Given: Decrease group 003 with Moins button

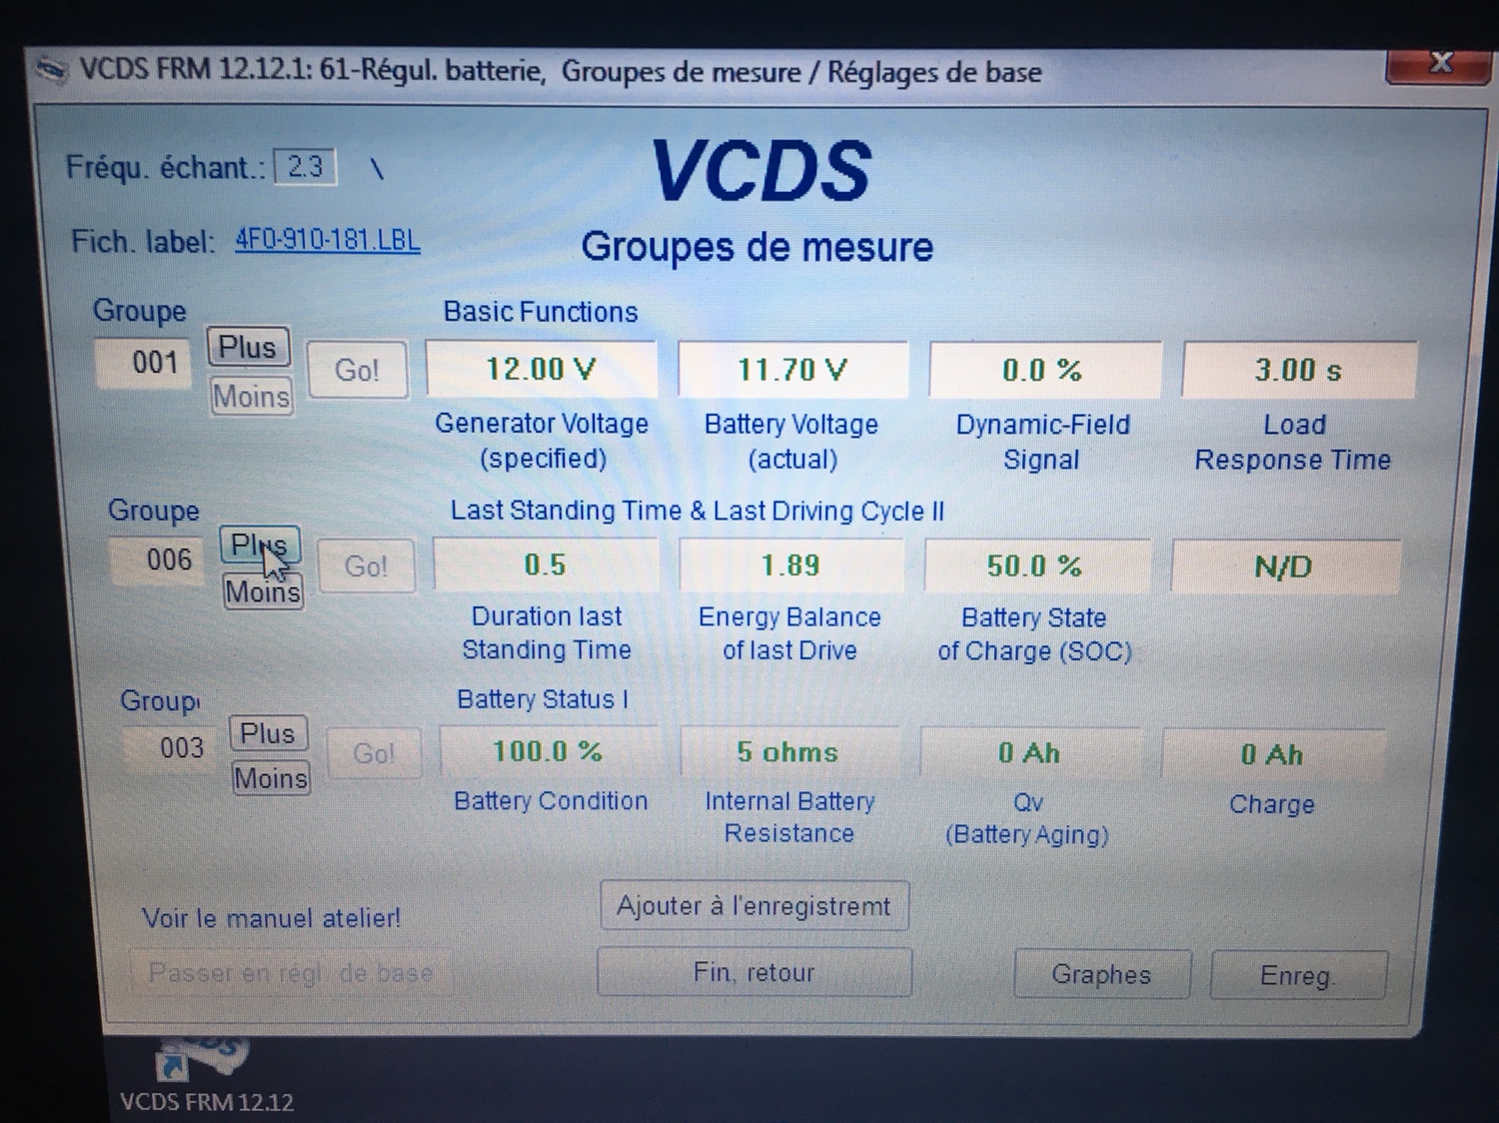Looking at the screenshot, I should (270, 777).
